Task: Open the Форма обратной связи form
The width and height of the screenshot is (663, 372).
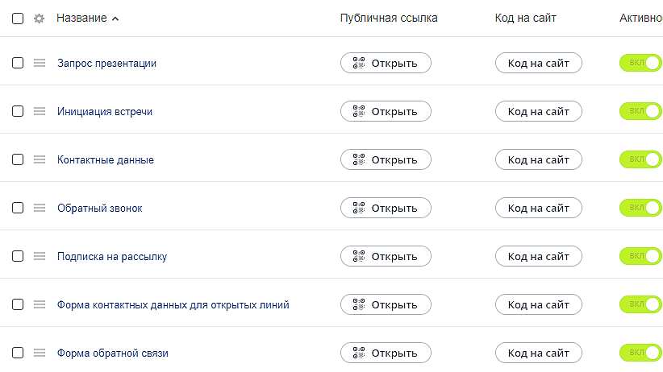Action: [x=113, y=353]
